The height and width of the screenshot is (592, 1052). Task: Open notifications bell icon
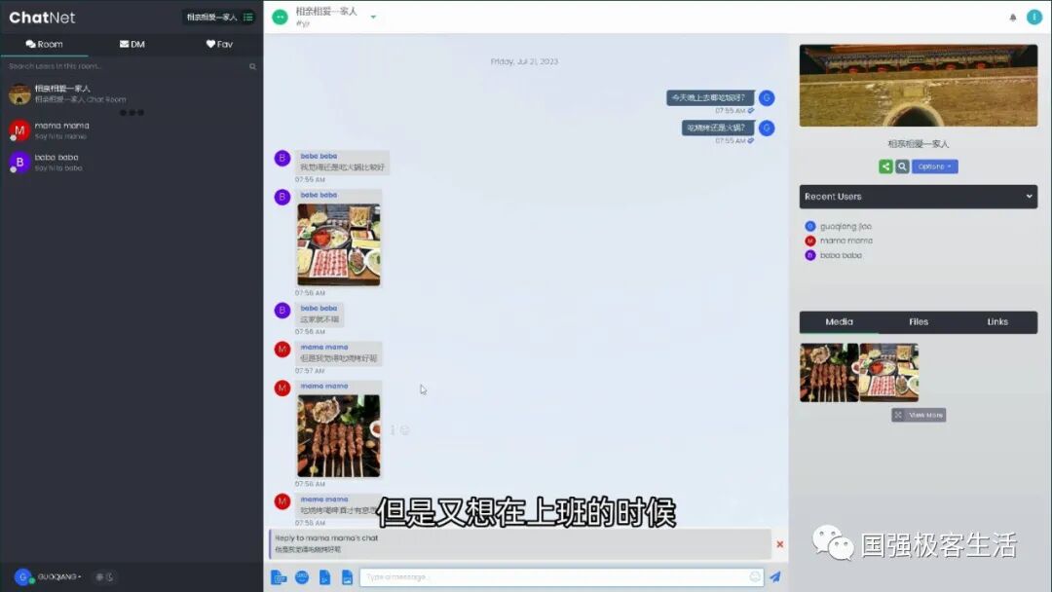tap(1012, 18)
